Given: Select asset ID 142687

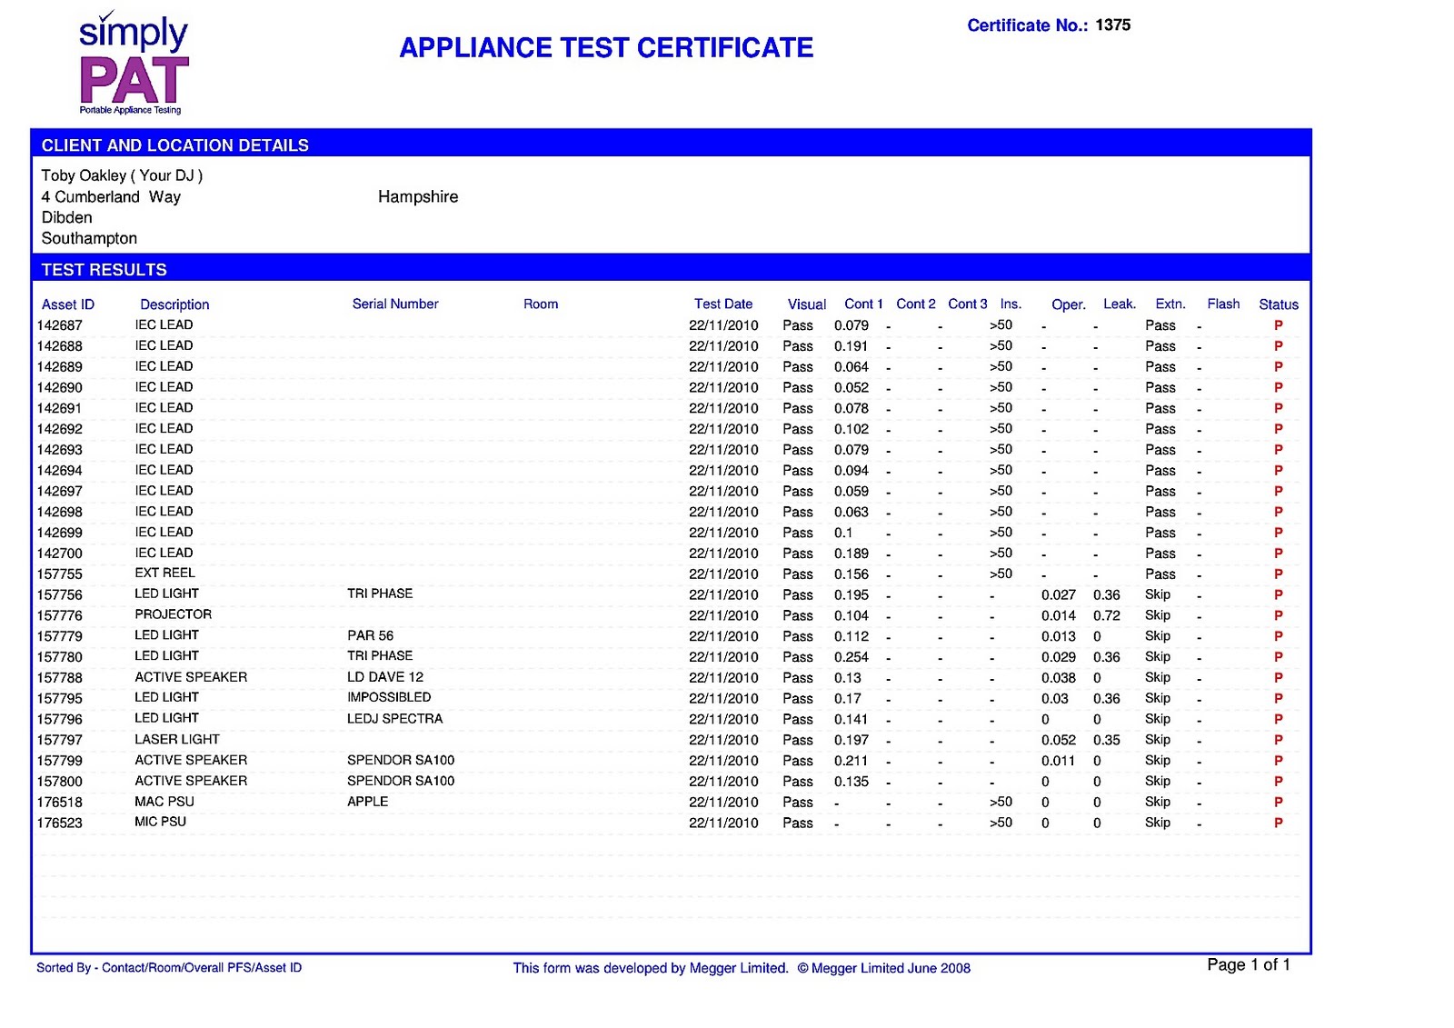Looking at the screenshot, I should (60, 325).
